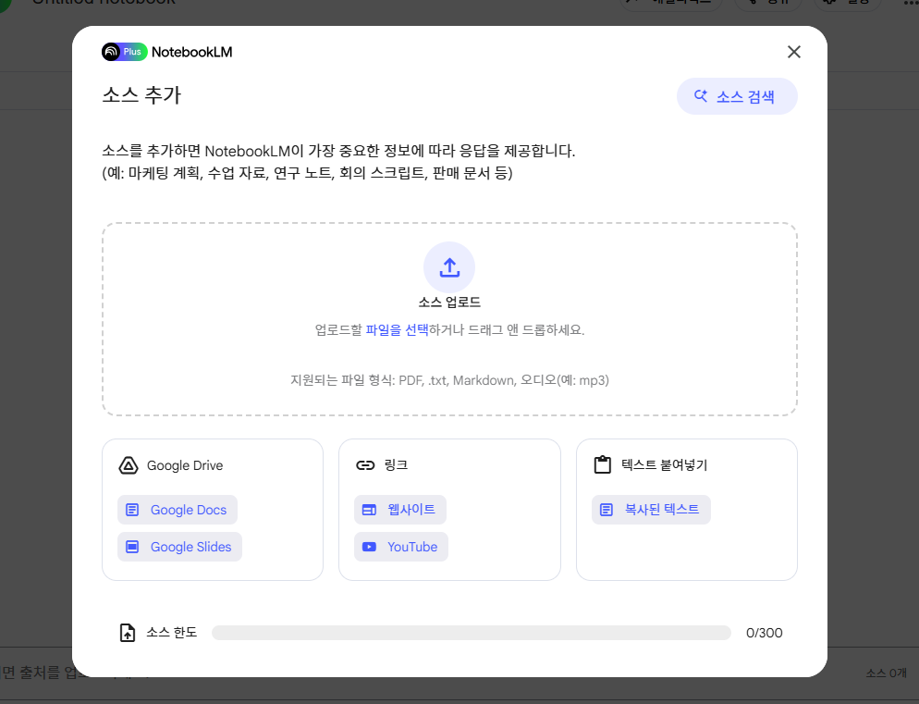Click the 소스 한도 progress bar
Viewport: 919px width, 704px height.
pos(472,633)
